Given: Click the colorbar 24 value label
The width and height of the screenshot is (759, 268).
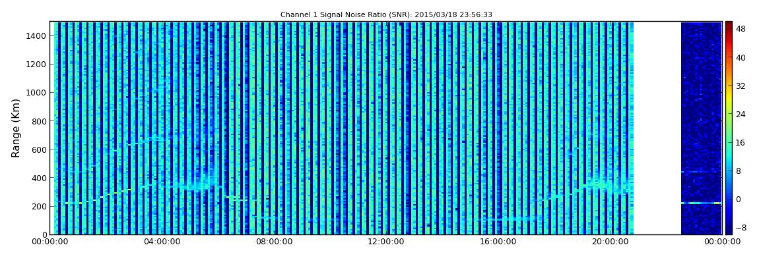Looking at the screenshot, I should click(x=741, y=115).
